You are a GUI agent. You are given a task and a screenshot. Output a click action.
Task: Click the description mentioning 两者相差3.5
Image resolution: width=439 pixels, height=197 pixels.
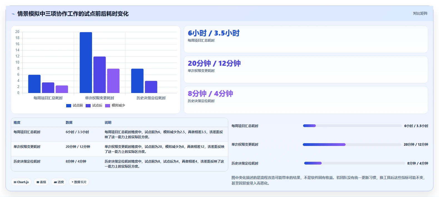coord(164,135)
